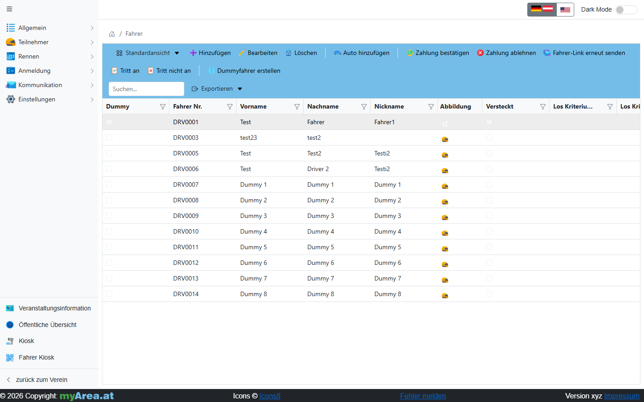Open the filter on the Fahrer Nr. column
Image resolution: width=644 pixels, height=402 pixels.
230,107
